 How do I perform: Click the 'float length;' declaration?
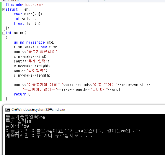tap(27, 24)
